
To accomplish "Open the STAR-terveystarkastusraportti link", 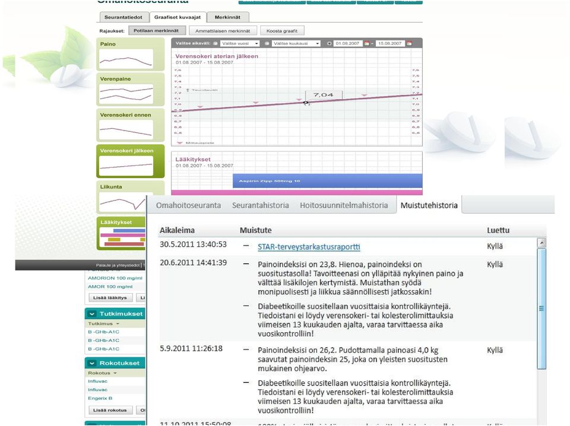I will click(x=309, y=247).
